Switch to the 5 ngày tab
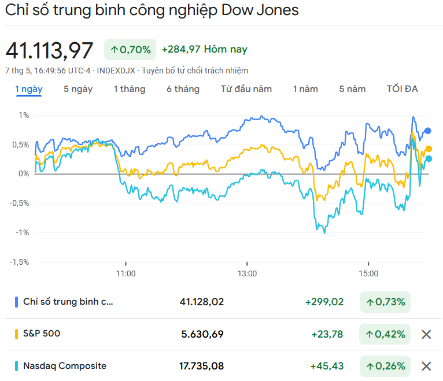Screen dimensions: 443x381 point(78,89)
